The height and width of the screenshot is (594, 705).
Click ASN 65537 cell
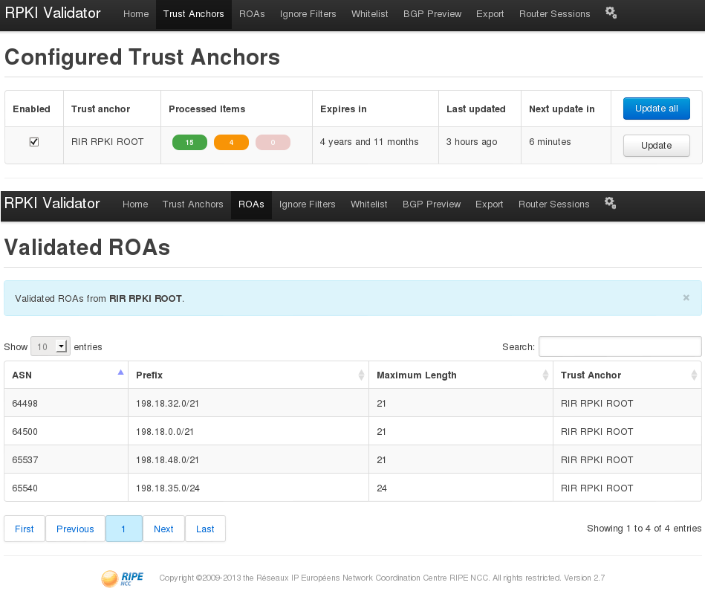[x=66, y=460]
